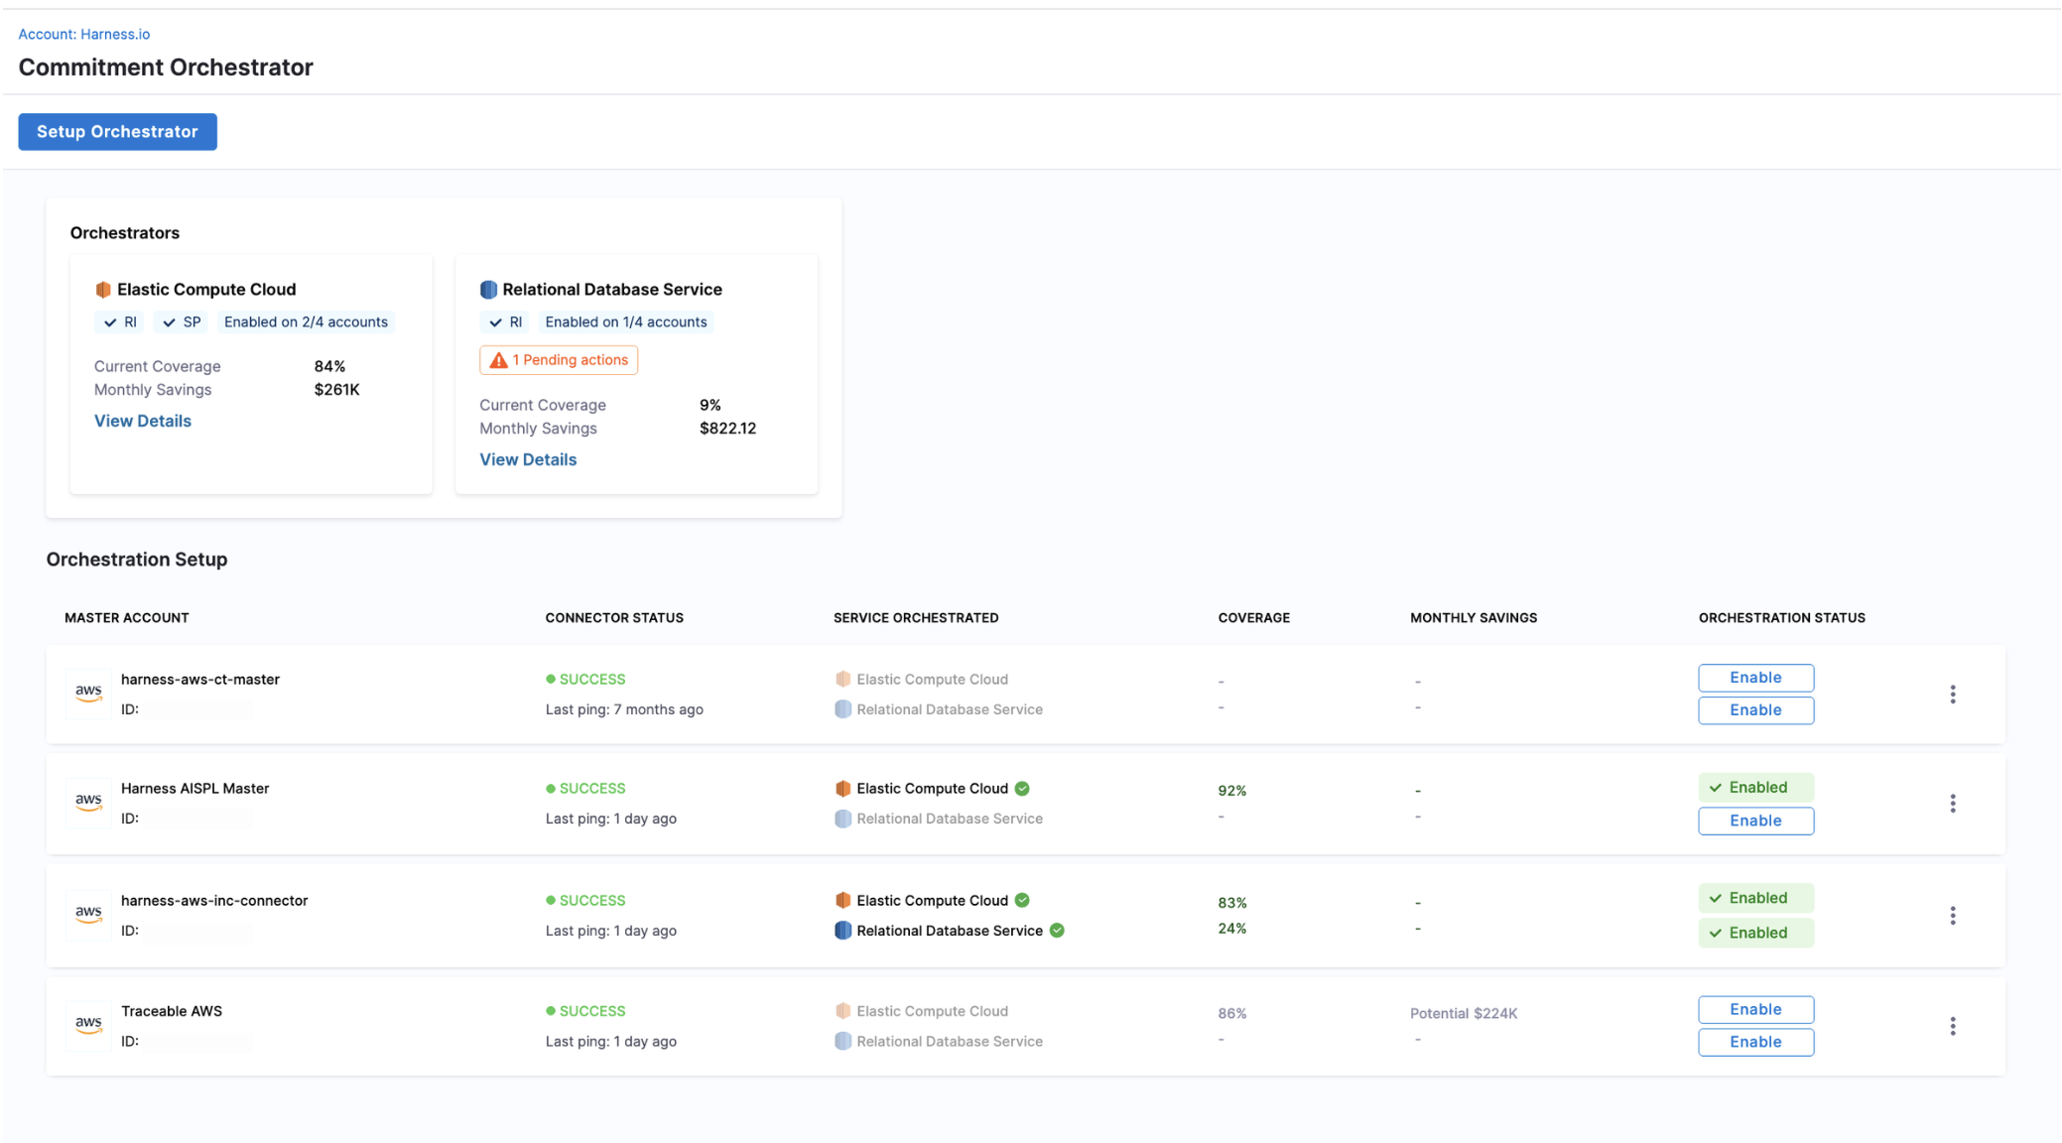Click green check next to harness-aws-inc-connector RDS

(x=1057, y=931)
